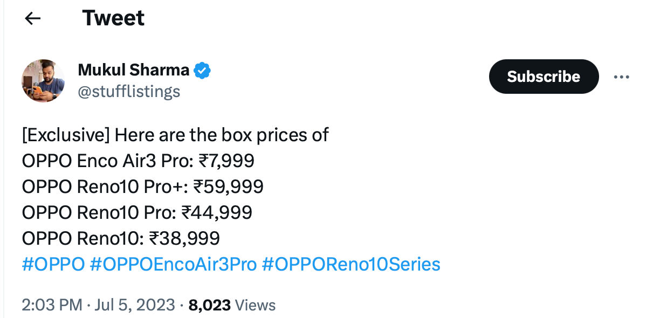Open the #OPPOReno10Series hashtag
Image resolution: width=646 pixels, height=318 pixels.
351,264
